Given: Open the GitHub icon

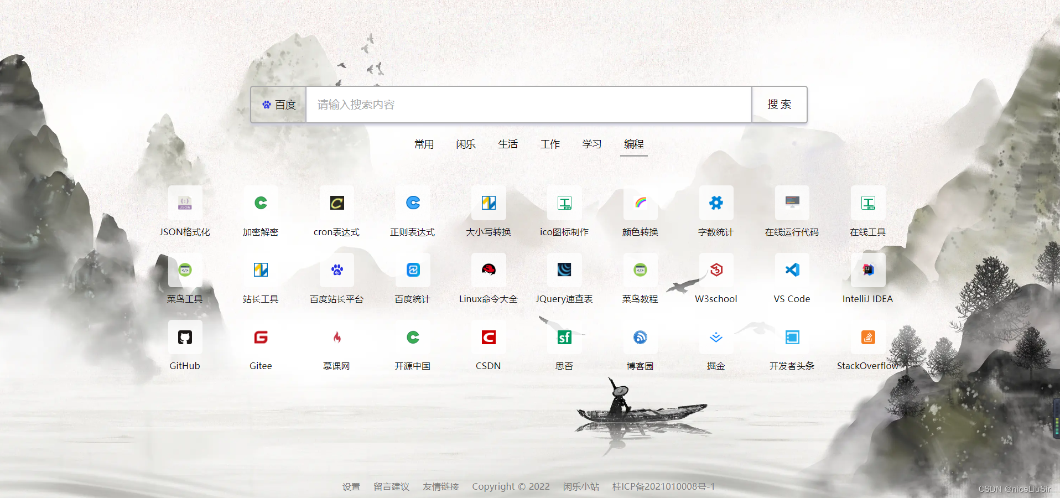Looking at the screenshot, I should (185, 337).
